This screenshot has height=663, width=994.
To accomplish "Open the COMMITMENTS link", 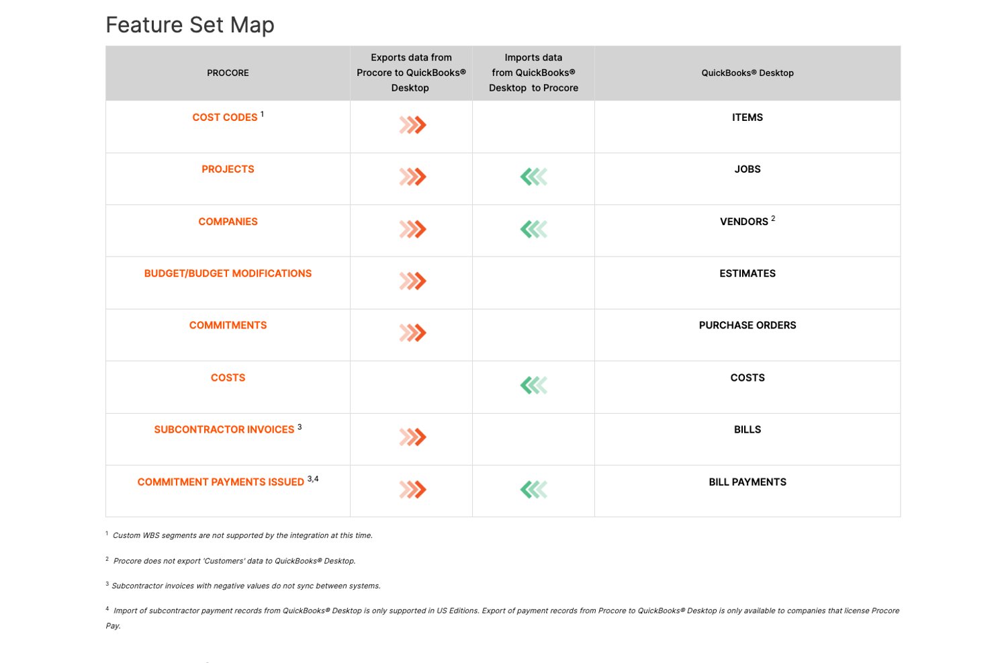I will coord(228,325).
